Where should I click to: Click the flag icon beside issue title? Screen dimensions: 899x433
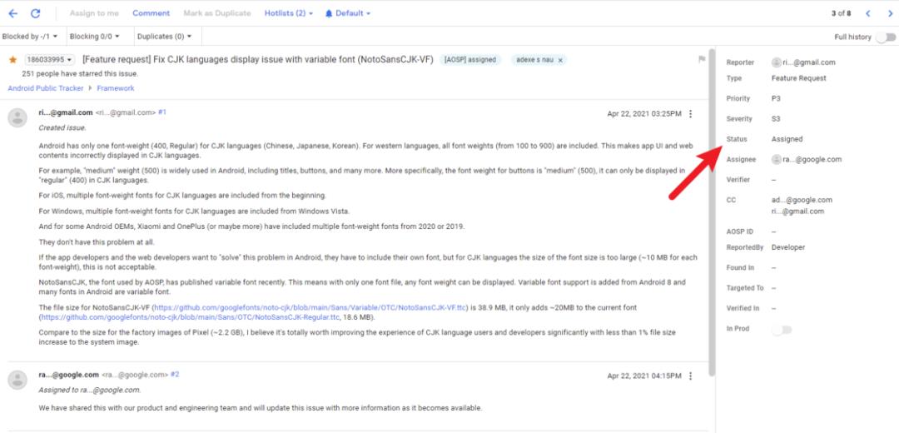tap(701, 59)
